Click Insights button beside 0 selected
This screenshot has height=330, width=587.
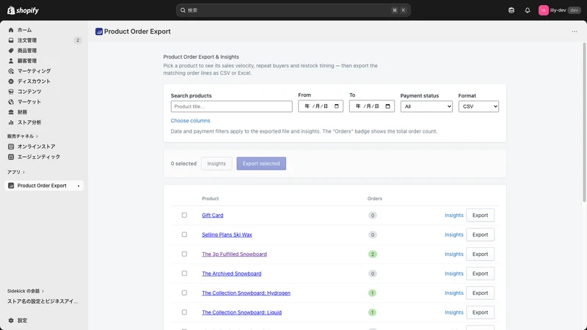click(x=216, y=164)
